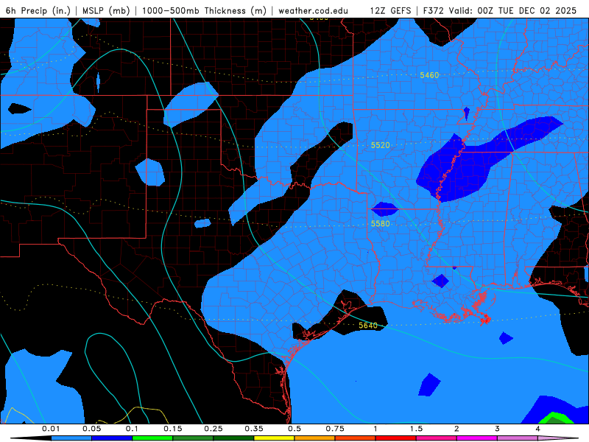This screenshot has height=442, width=589.
Task: Click the black left arrow end of legend bar
Action: 31,438
